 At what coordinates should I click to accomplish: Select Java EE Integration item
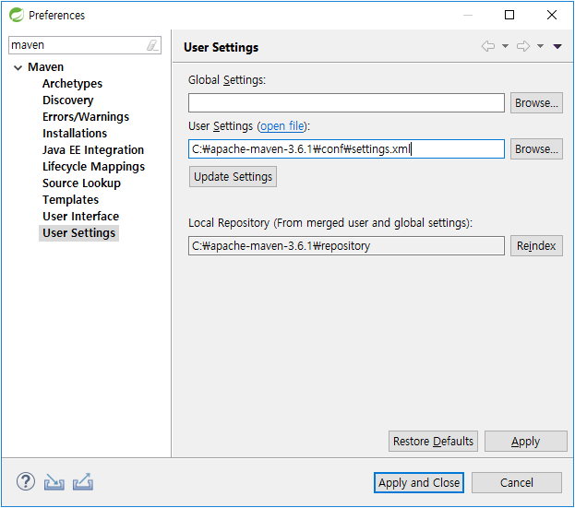93,149
